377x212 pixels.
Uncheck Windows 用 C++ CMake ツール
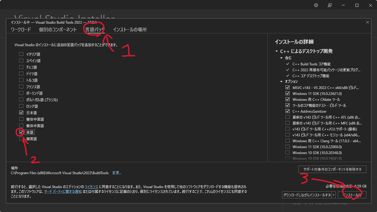pos(288,99)
